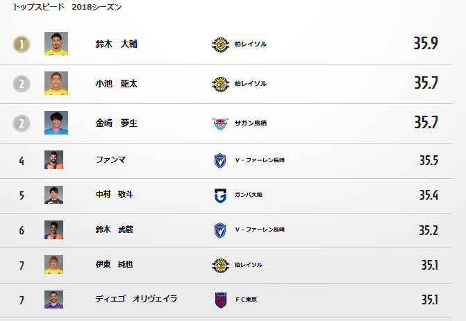
Task: Select ファンマ's player thumbnail
Action: [x=54, y=160]
